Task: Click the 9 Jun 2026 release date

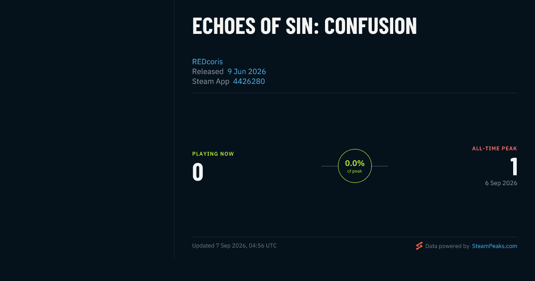Action: 247,71
